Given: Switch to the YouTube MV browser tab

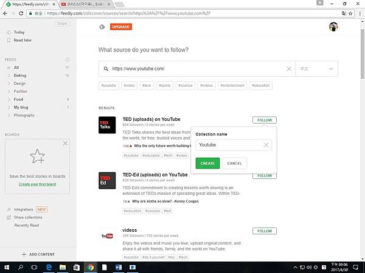Looking at the screenshot, I should pos(86,4).
